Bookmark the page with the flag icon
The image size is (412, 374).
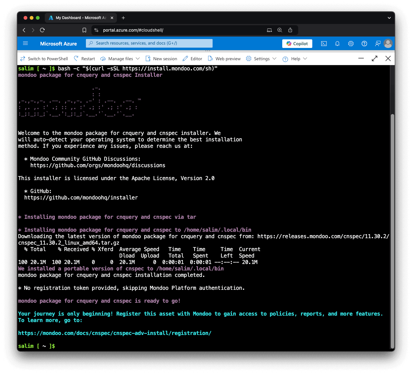pos(84,30)
